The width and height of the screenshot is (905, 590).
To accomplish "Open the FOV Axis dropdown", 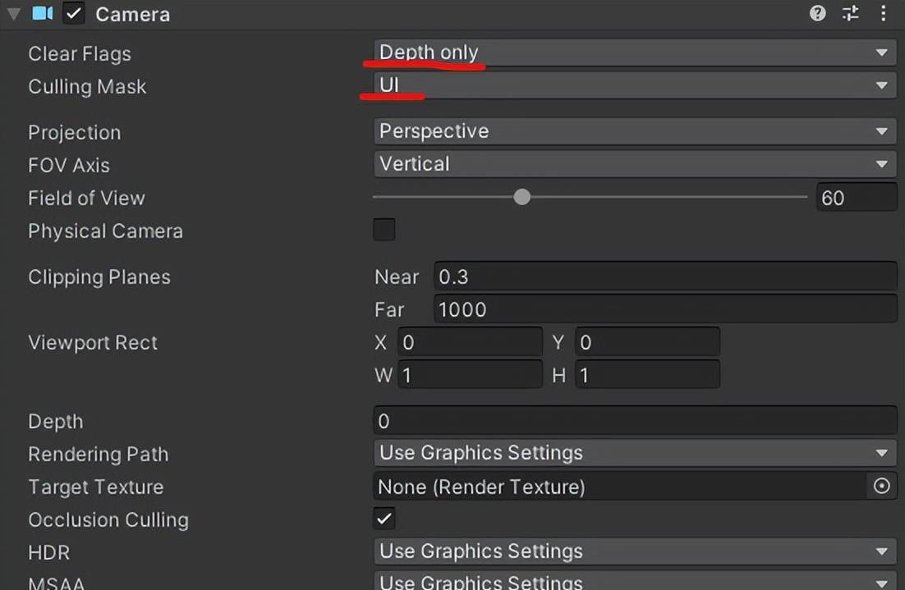I will [634, 164].
